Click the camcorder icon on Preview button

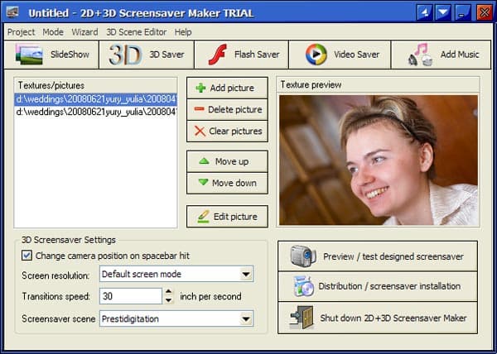click(303, 256)
